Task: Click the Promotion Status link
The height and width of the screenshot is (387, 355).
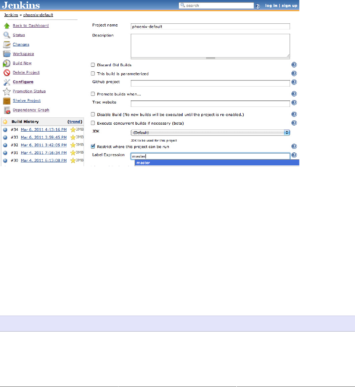Action: click(x=29, y=91)
